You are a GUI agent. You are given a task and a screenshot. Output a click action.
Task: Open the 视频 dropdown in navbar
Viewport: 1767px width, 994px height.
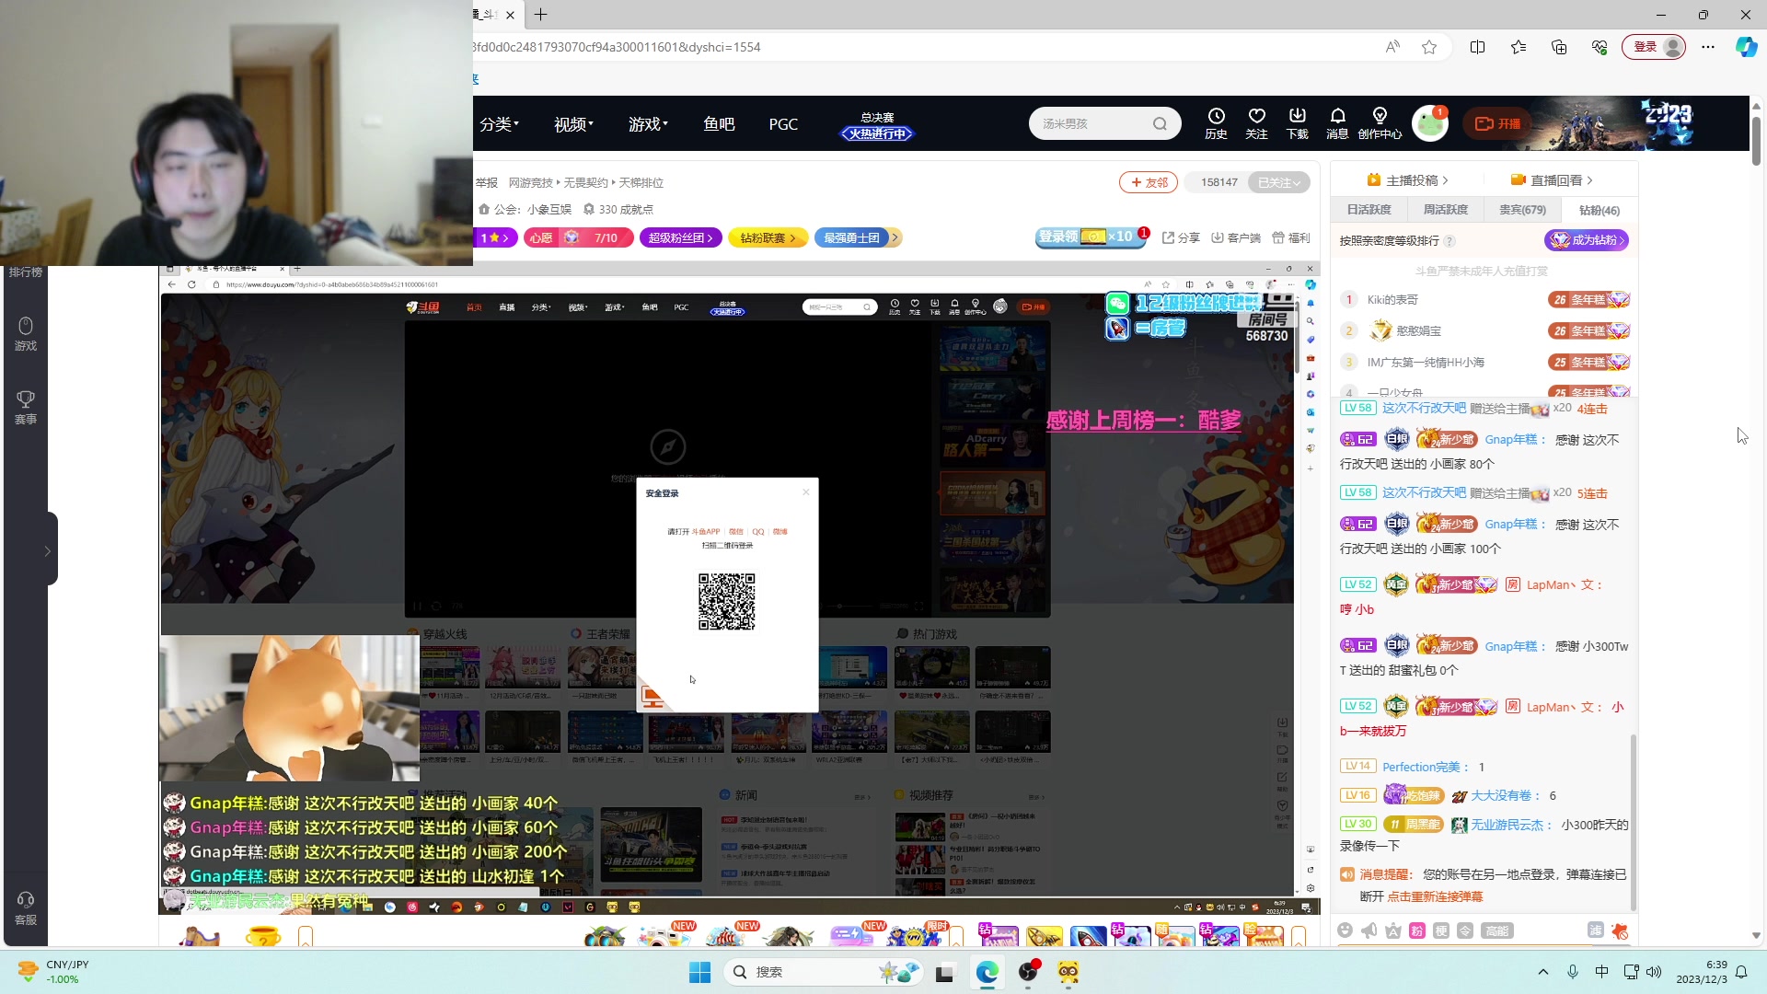tap(572, 123)
